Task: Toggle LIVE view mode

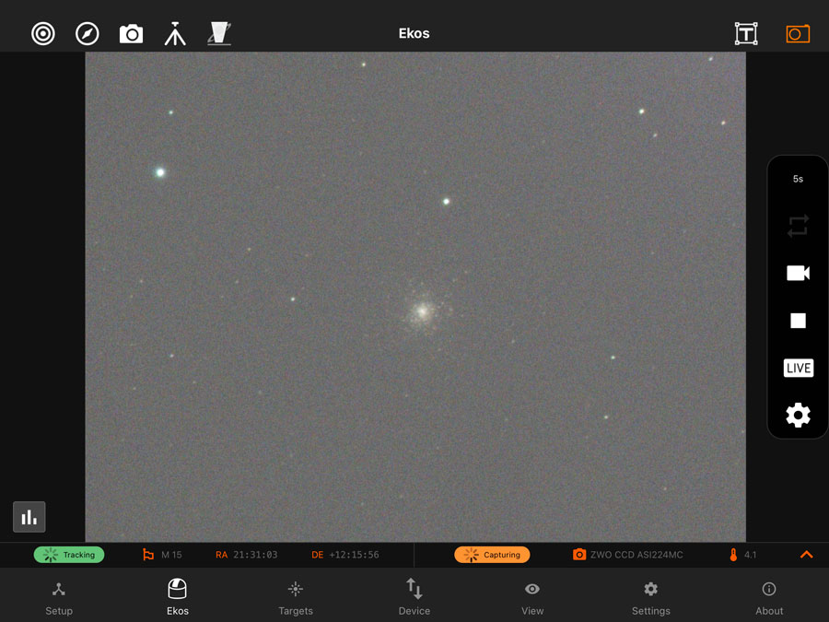Action: [x=799, y=368]
